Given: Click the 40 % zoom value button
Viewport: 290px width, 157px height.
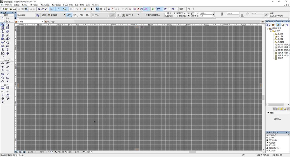Looking at the screenshot, I should pyautogui.click(x=42, y=152).
